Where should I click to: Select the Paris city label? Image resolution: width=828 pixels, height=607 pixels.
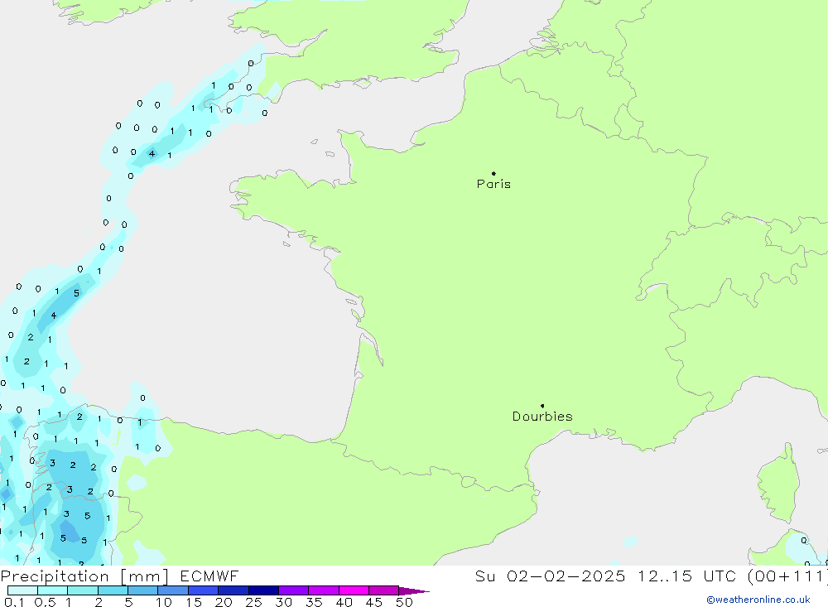493,185
